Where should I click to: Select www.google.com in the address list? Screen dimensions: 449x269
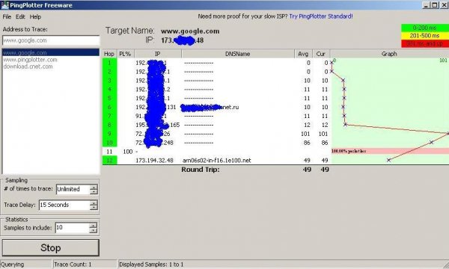51,52
